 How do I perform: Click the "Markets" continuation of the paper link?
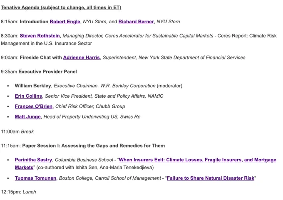pos(24,168)
